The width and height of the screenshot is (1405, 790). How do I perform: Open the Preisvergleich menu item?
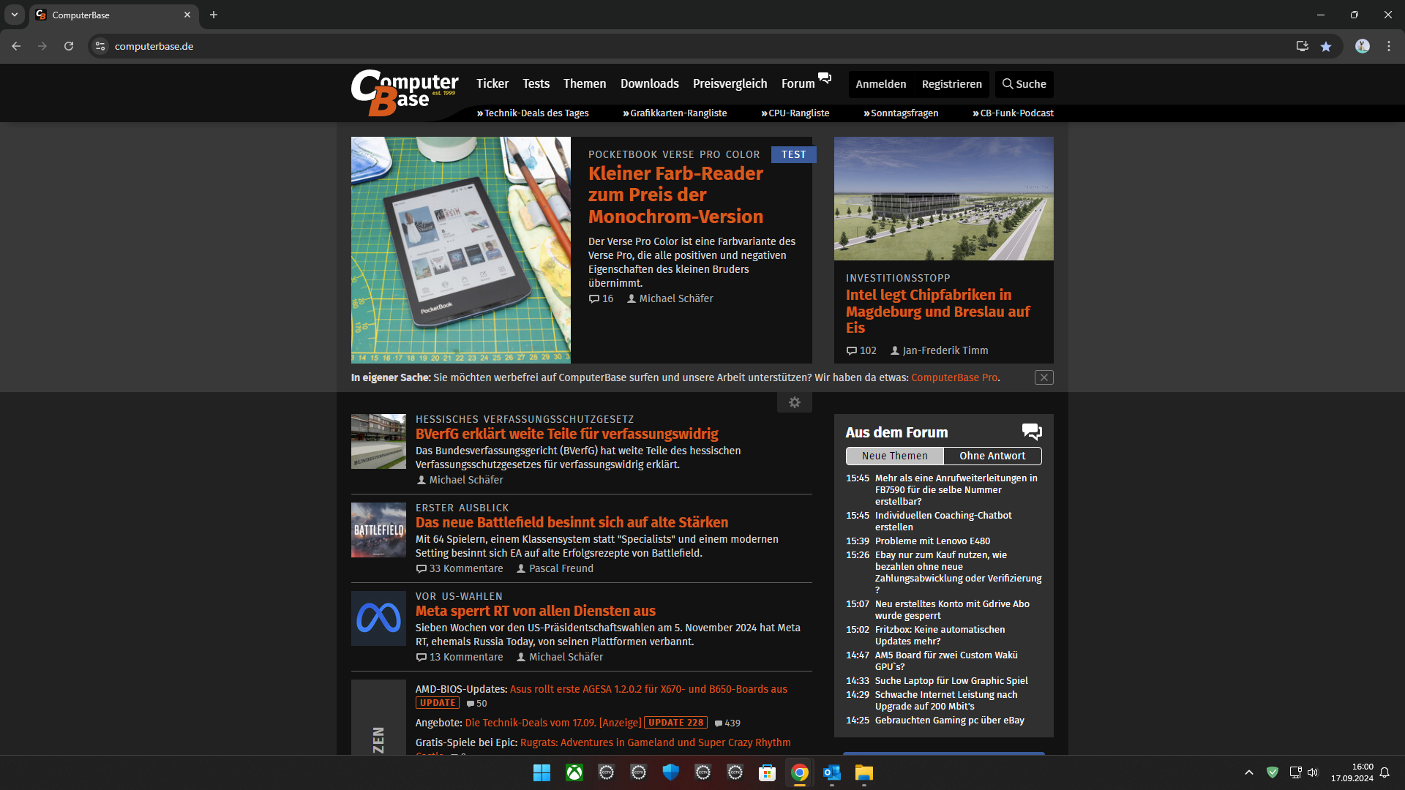730,84
